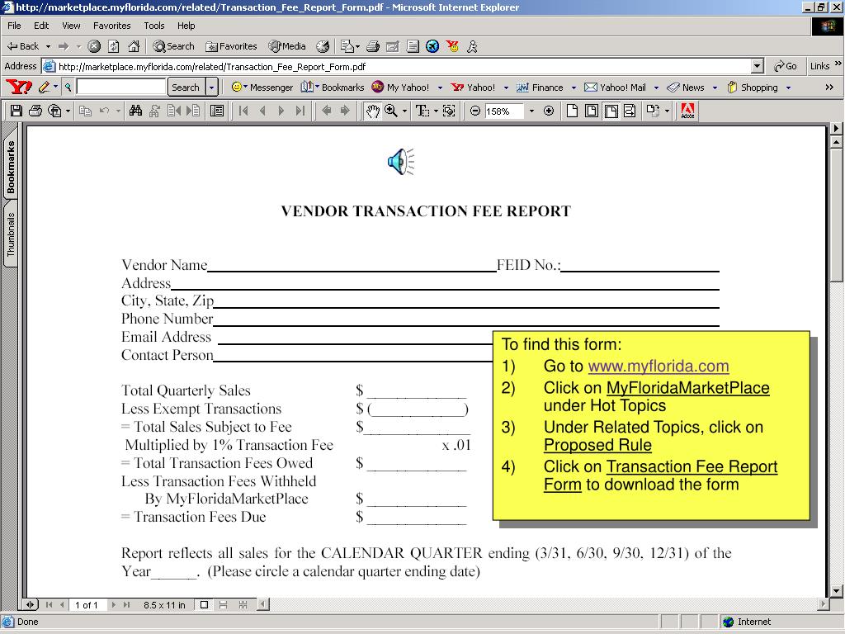Open the Favorites menu

point(111,26)
